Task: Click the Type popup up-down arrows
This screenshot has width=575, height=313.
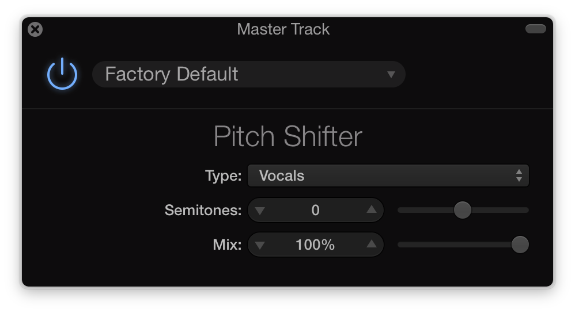Action: click(519, 175)
